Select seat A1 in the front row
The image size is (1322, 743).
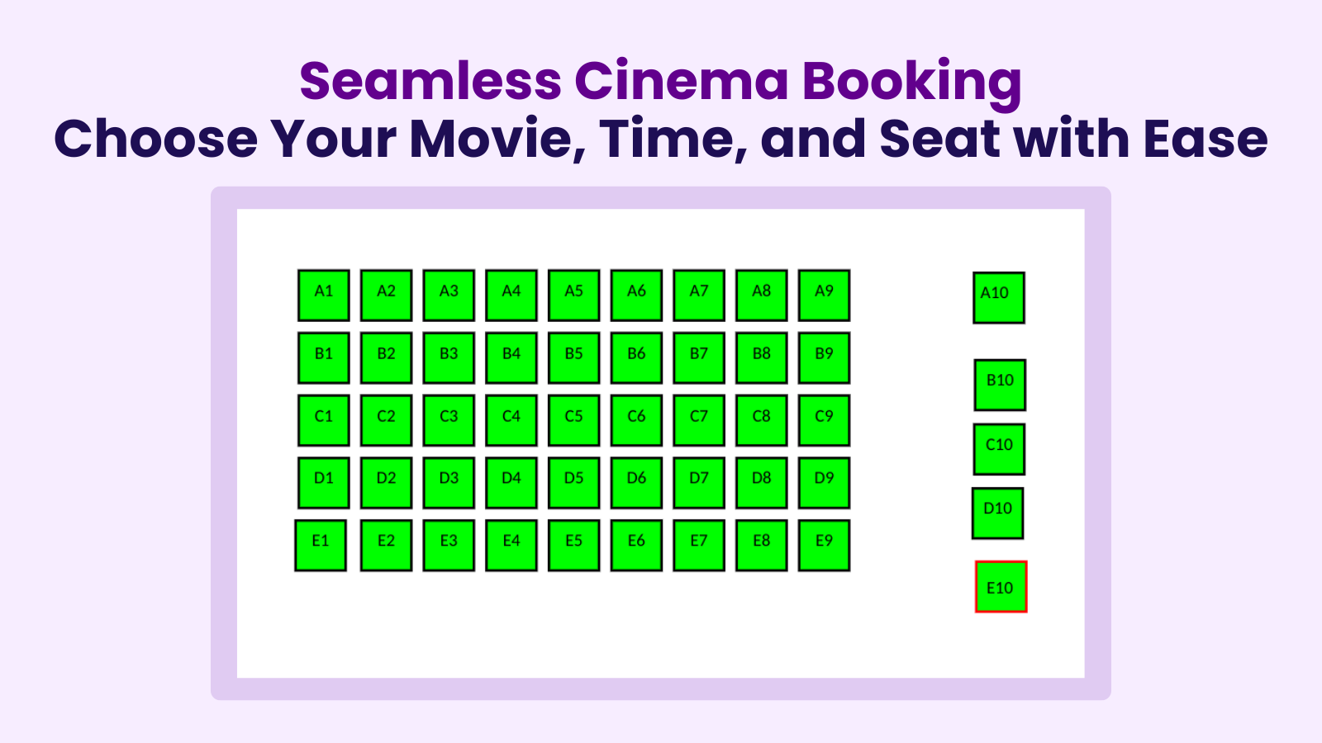pos(322,293)
